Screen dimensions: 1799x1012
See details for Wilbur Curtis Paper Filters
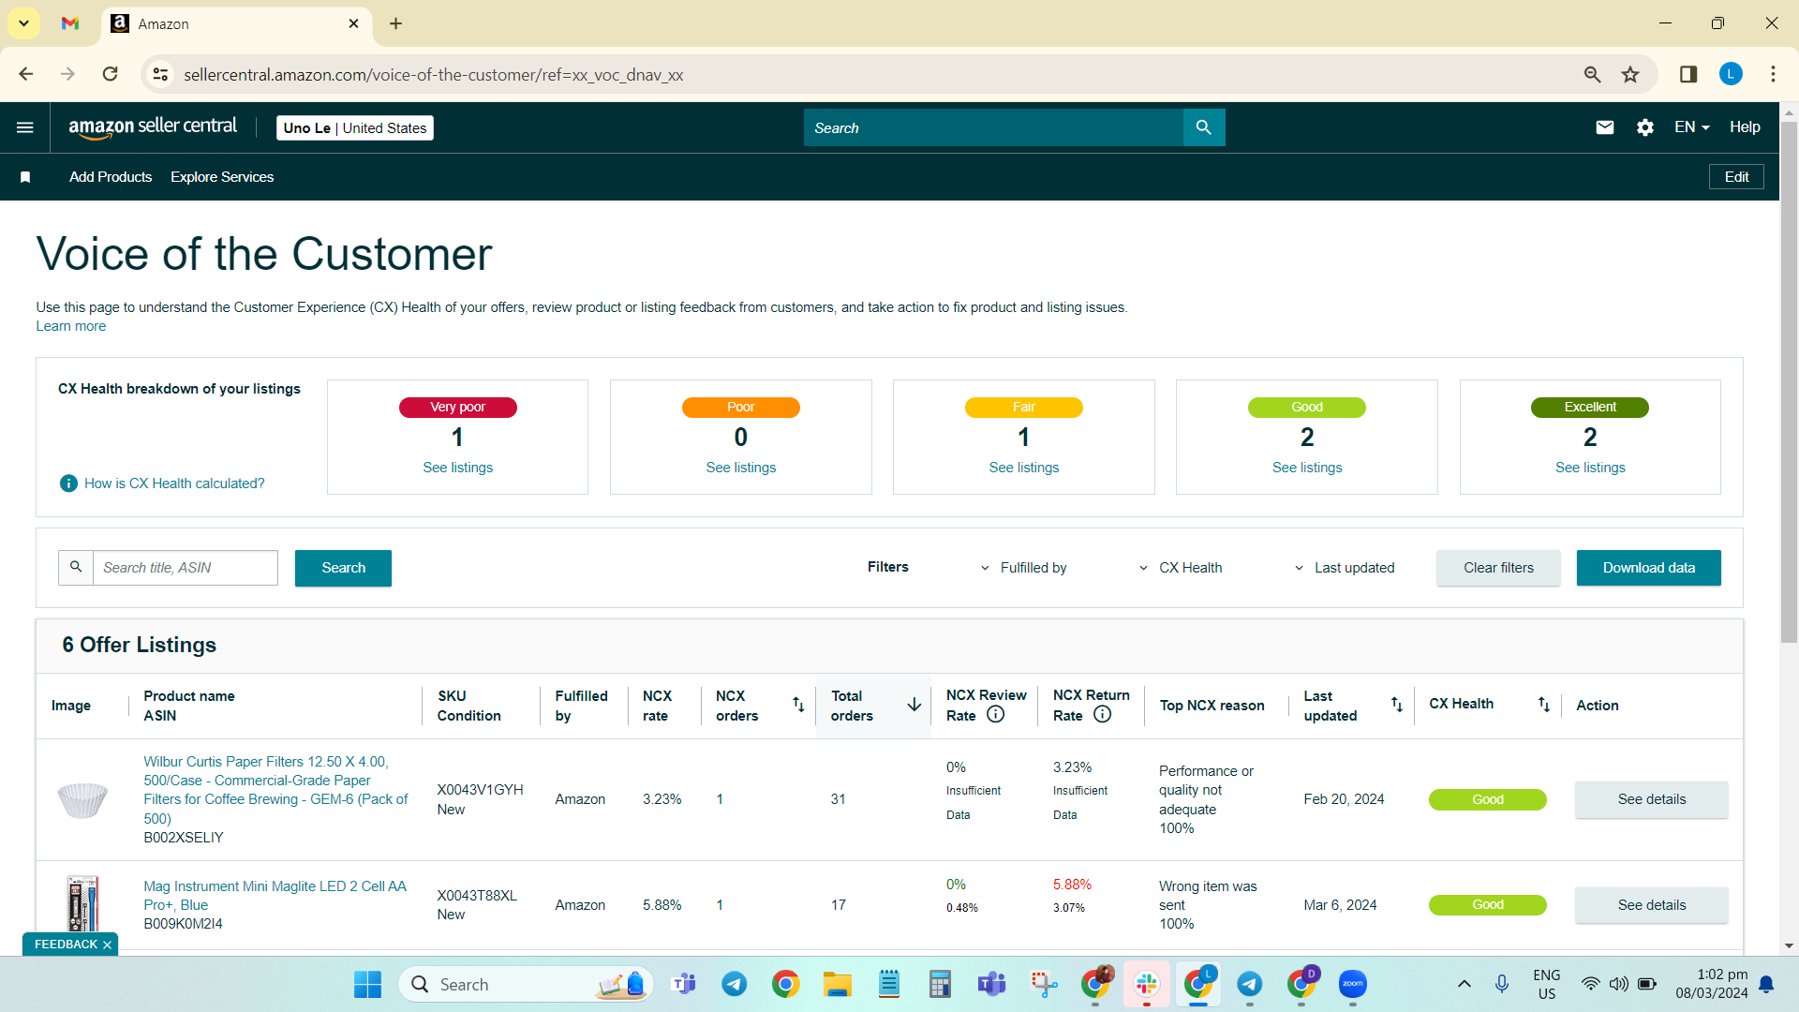point(1651,799)
